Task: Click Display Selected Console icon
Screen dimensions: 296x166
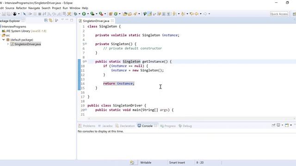Action: coord(278,125)
